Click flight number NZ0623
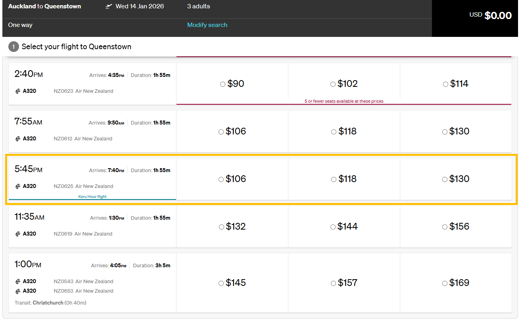Screen dimensions: 524x322 (63, 91)
